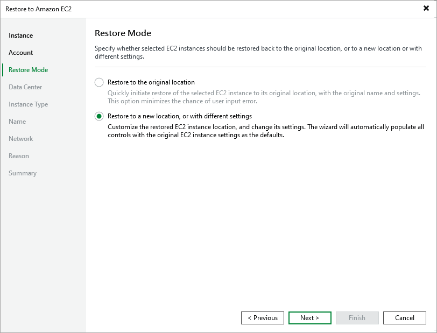Click the disabled Finish button
Viewport: 437px width, 333px height.
357,317
